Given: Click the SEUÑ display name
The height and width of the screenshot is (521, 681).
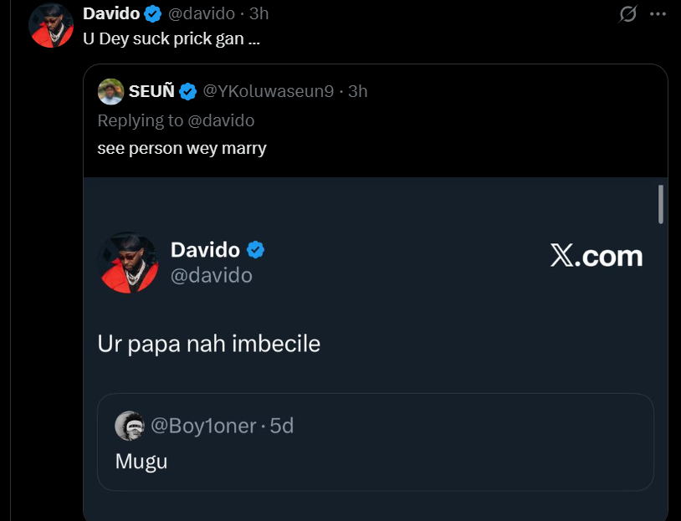Looking at the screenshot, I should (x=151, y=91).
